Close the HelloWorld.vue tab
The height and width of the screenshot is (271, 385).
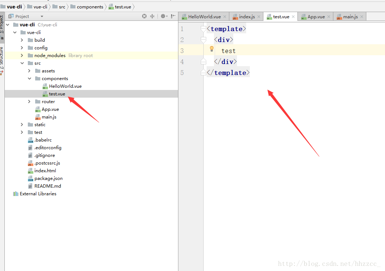[225, 17]
